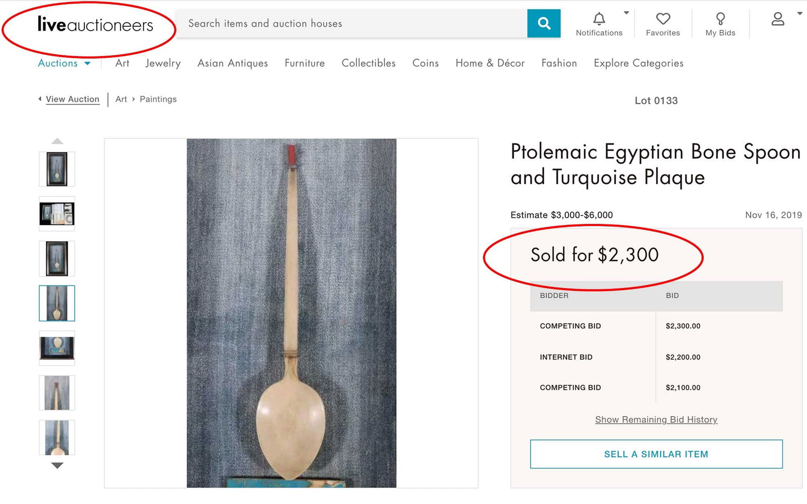The image size is (807, 504).
Task: Open the Coins category
Action: coord(425,63)
